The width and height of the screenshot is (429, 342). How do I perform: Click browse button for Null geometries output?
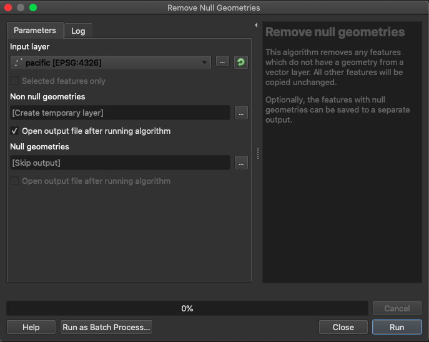click(x=241, y=163)
